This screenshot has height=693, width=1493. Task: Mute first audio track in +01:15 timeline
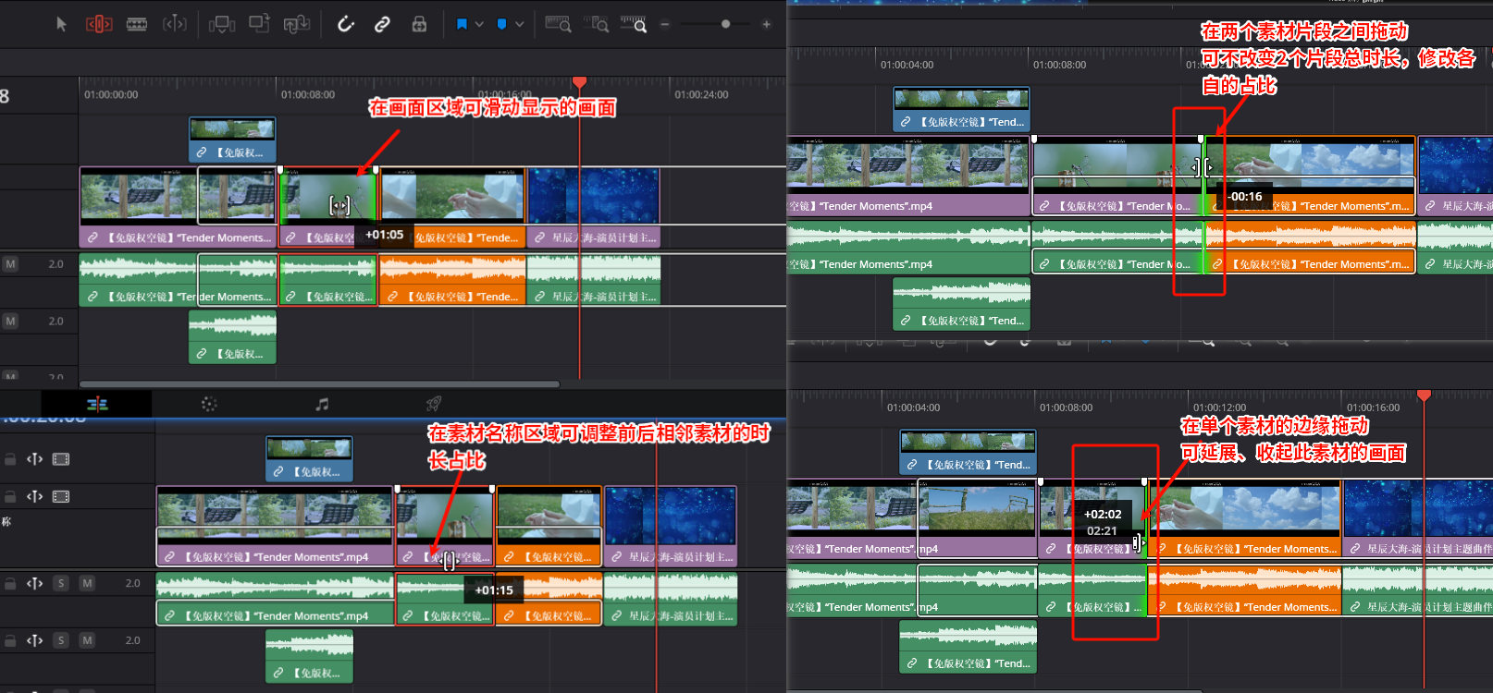coord(87,583)
